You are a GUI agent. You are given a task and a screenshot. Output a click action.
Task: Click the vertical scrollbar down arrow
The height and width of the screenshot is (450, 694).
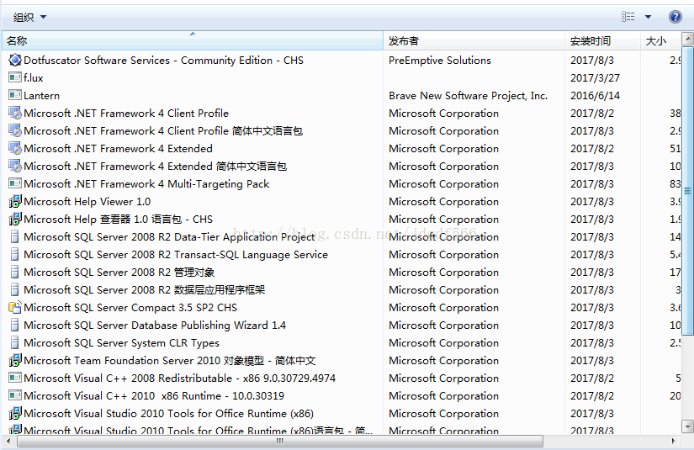point(688,426)
